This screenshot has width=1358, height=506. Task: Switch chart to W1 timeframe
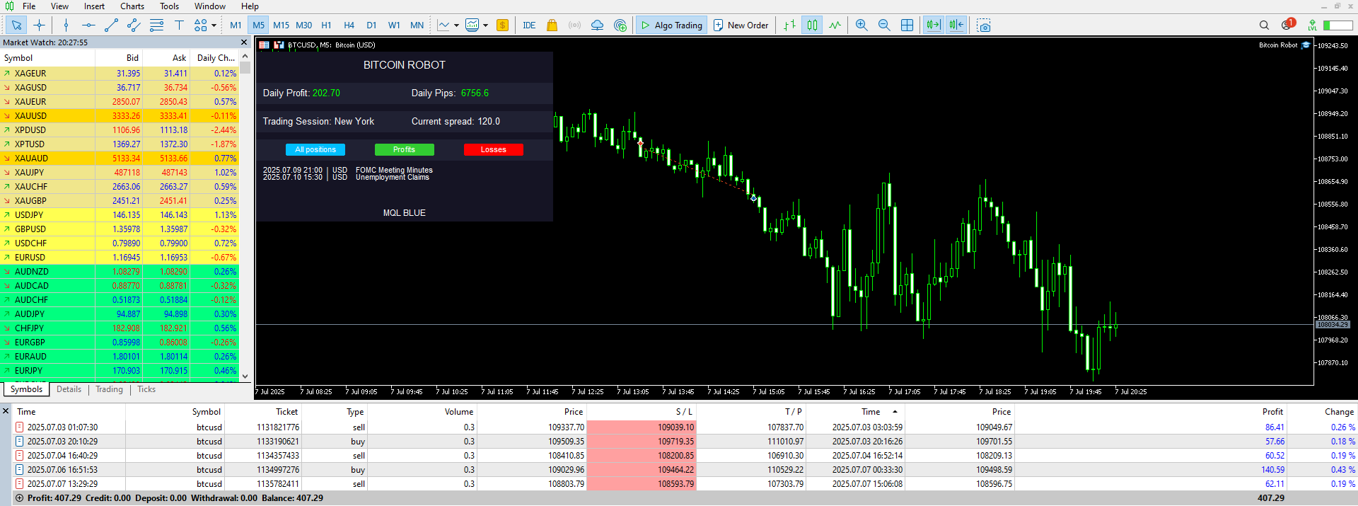(394, 25)
